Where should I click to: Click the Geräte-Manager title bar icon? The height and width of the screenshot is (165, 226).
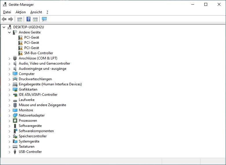tap(5, 4)
